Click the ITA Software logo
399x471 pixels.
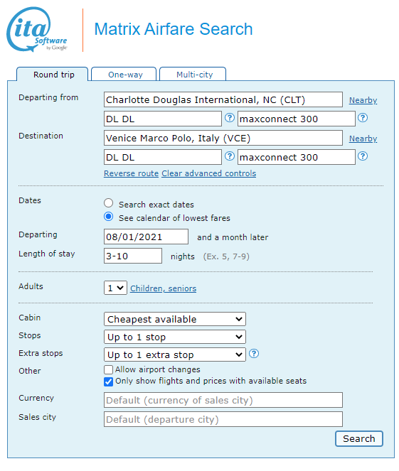point(37,29)
